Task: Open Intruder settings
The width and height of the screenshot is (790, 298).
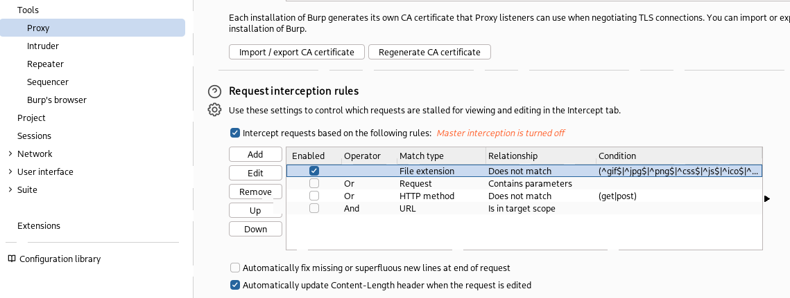Action: pyautogui.click(x=43, y=46)
